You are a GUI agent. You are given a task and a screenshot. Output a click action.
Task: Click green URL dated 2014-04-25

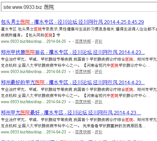coord(23,42)
